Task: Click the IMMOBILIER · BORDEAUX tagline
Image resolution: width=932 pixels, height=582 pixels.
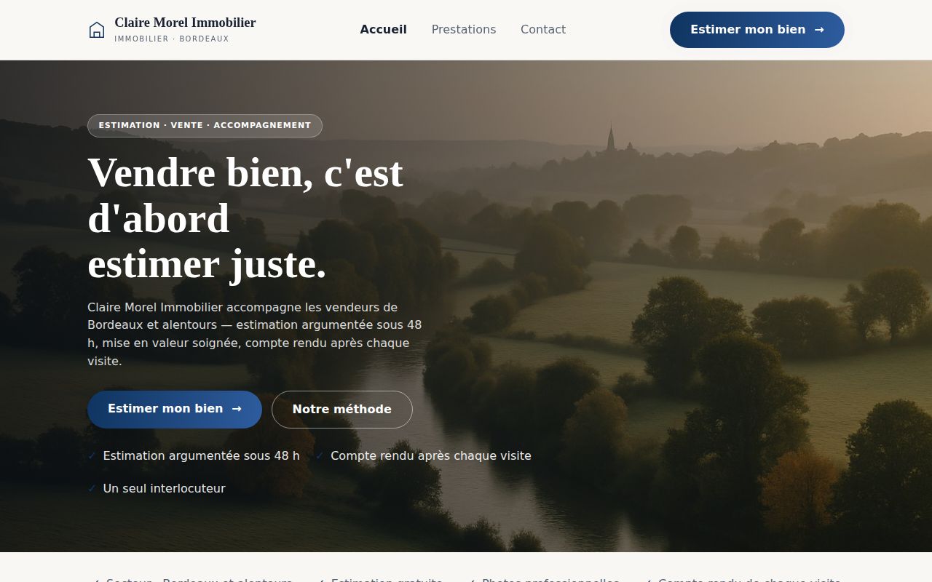Action: 172,39
